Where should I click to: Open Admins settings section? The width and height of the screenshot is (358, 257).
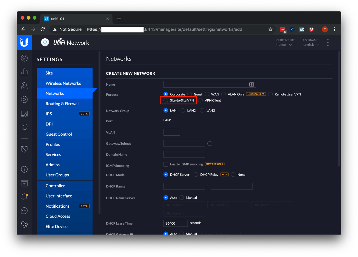[65, 165]
